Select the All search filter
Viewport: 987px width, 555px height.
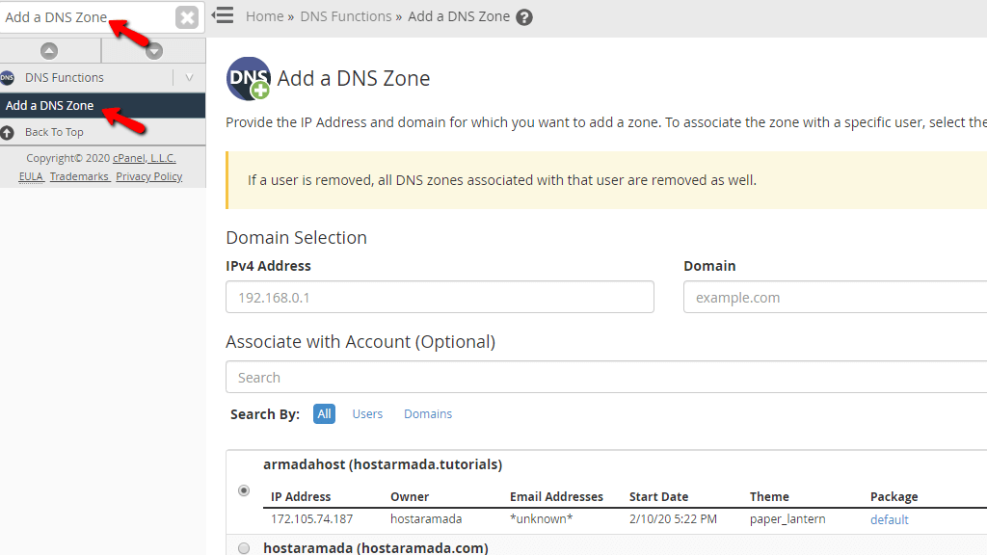click(x=324, y=414)
